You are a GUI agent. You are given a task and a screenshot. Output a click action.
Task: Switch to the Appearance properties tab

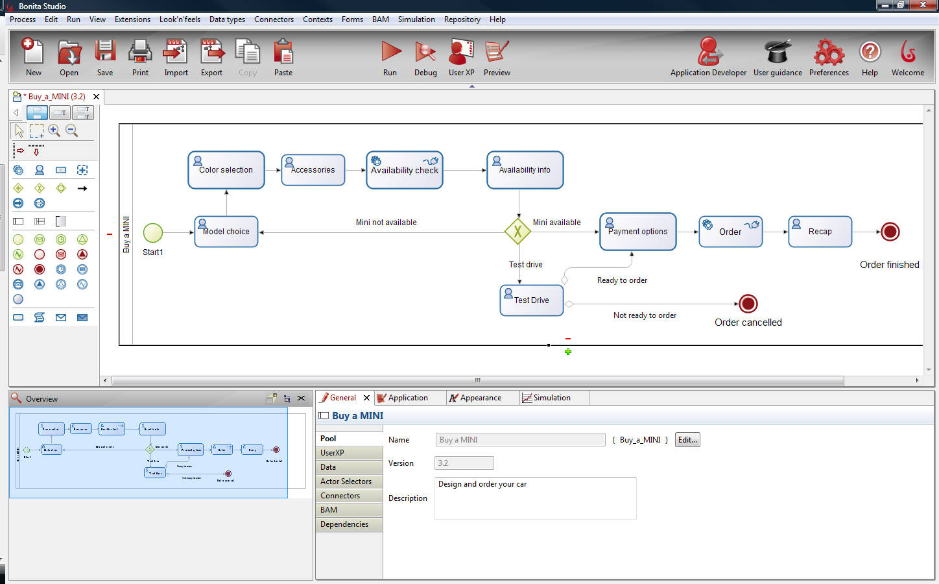click(480, 397)
